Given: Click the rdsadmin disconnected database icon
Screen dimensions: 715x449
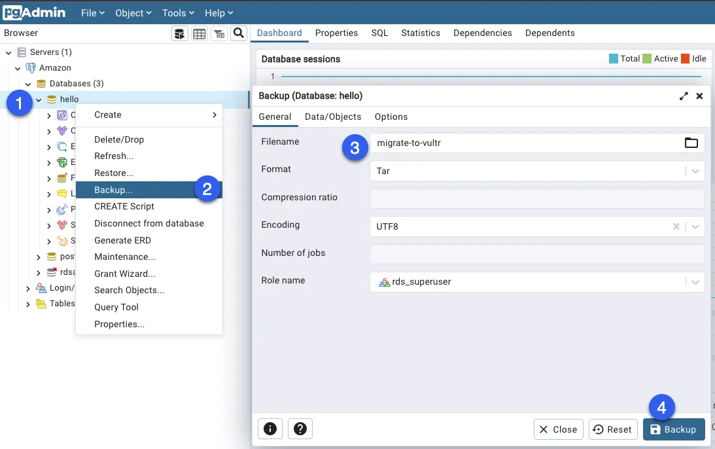Looking at the screenshot, I should [x=52, y=272].
